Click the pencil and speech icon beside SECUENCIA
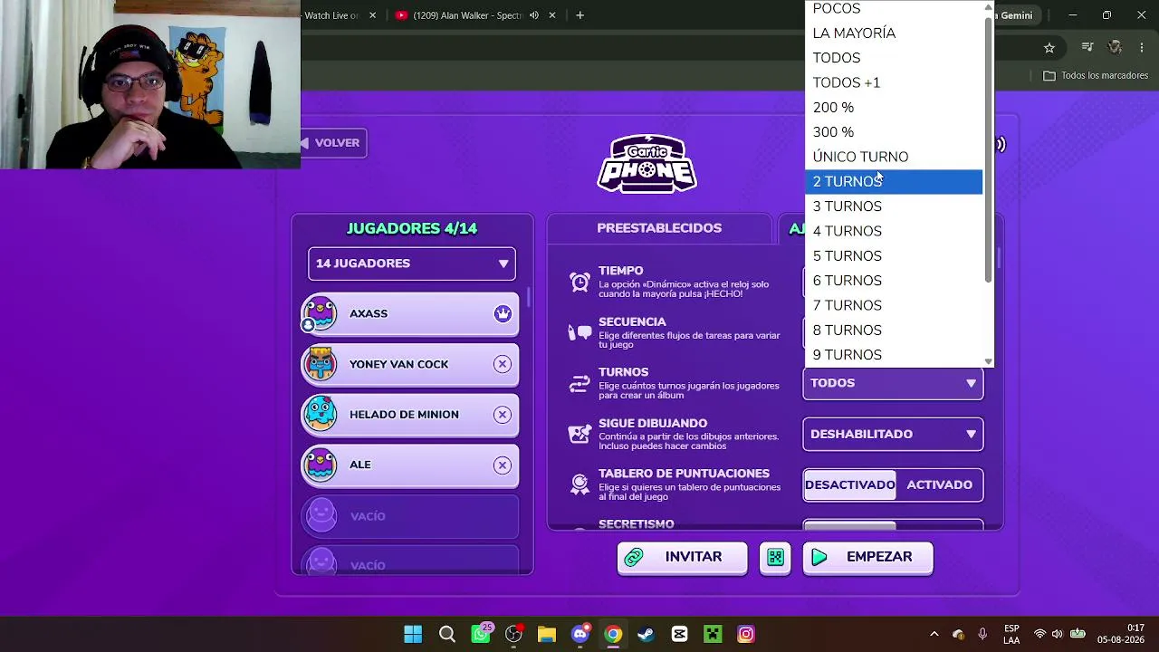 tap(579, 332)
